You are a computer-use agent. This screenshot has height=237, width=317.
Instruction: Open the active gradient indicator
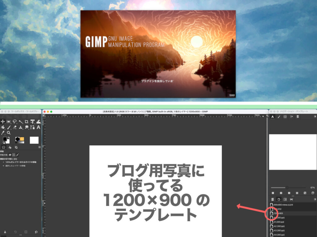pyautogui.click(x=20, y=142)
